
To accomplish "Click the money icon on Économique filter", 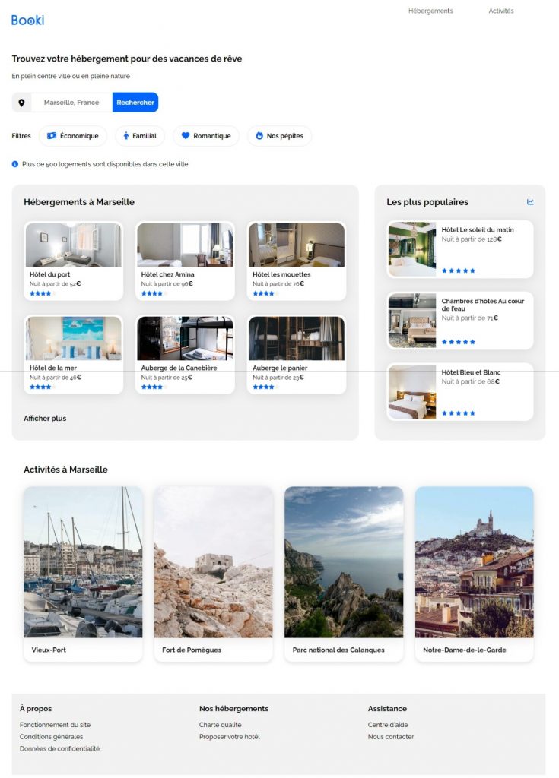I will (52, 136).
